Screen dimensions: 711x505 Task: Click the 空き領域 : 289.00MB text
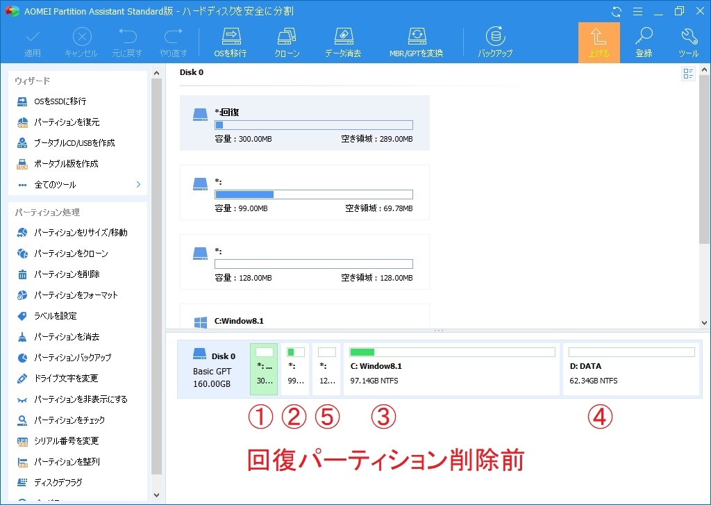pos(377,139)
